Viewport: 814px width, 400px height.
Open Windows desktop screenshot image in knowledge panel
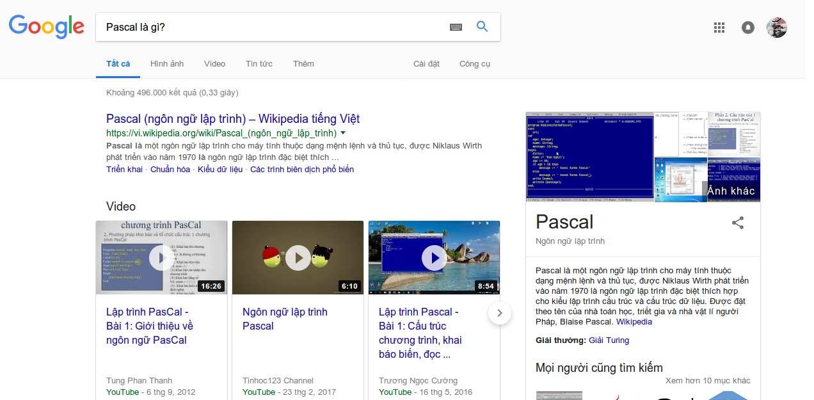coord(680,179)
